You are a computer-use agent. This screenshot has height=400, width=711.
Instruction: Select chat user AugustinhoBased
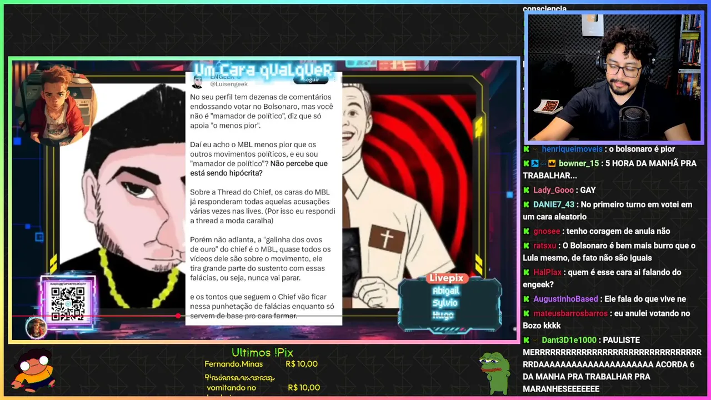point(565,299)
